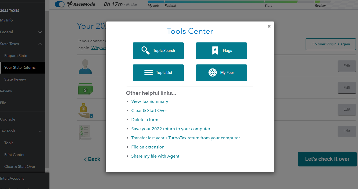Click Federal progress bar segment
This screenshot has width=358, height=189.
click(x=214, y=2)
